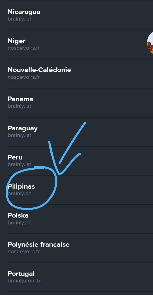Tap the Nouvelle-Calédonie entry
The height and width of the screenshot is (295, 153).
click(39, 70)
